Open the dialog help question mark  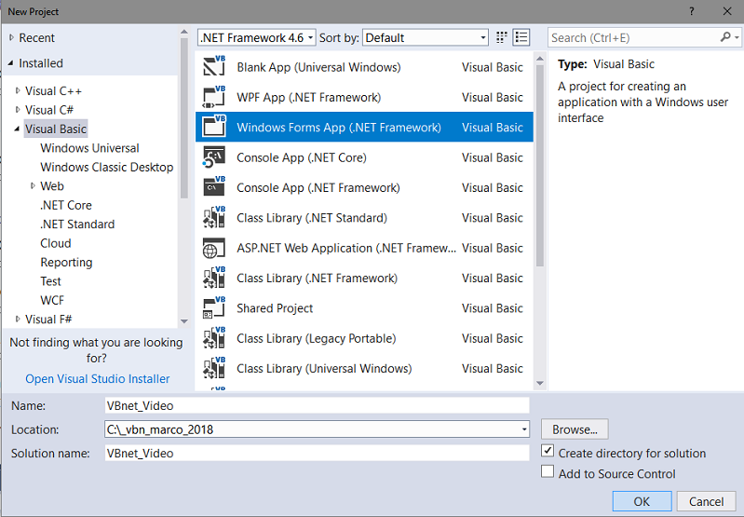(691, 11)
